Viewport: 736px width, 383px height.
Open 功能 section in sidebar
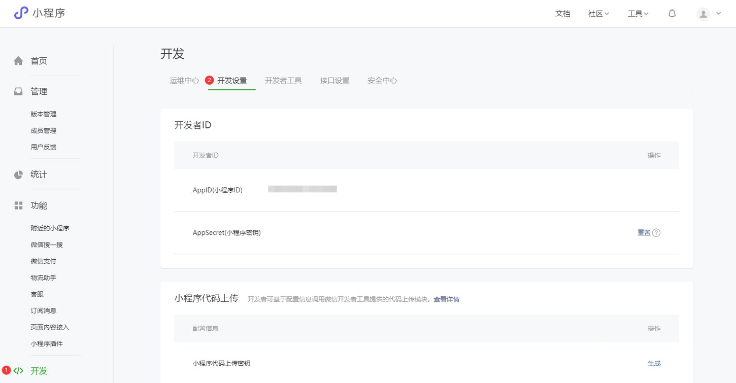coord(39,205)
